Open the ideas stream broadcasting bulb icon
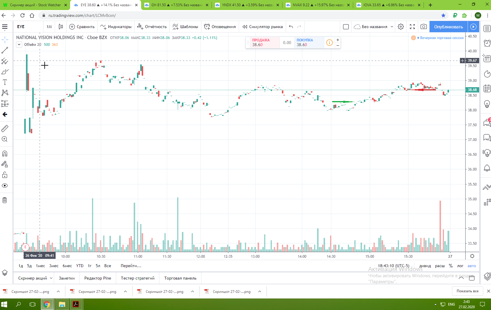This screenshot has width=491, height=310. (x=487, y=153)
